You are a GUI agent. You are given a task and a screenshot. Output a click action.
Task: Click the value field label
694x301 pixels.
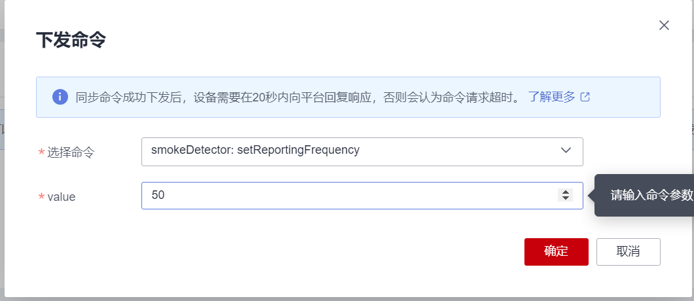tap(62, 196)
